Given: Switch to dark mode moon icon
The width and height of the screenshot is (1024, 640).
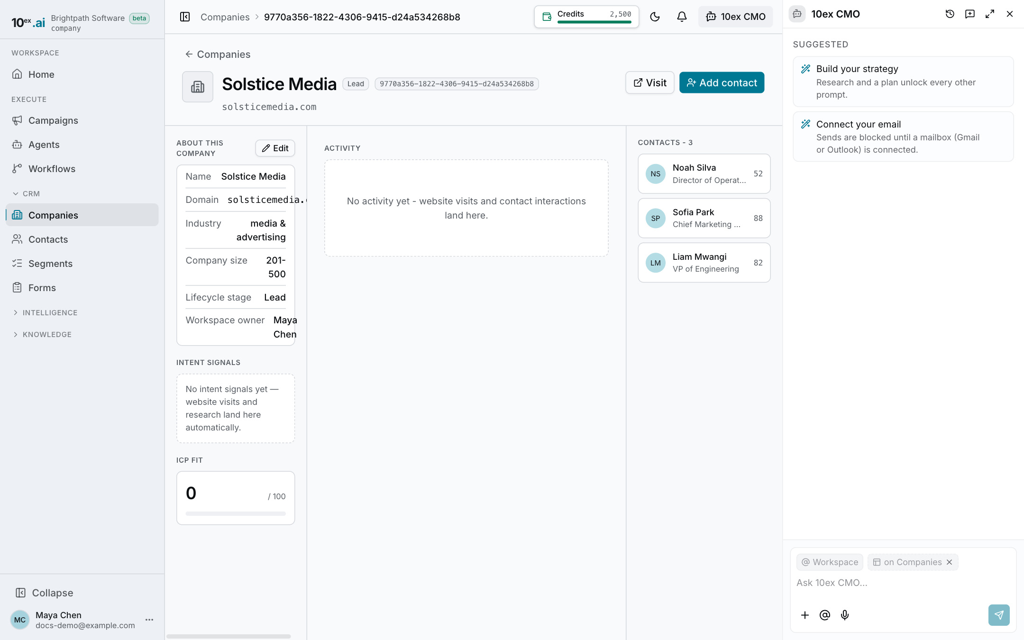Looking at the screenshot, I should (x=655, y=17).
